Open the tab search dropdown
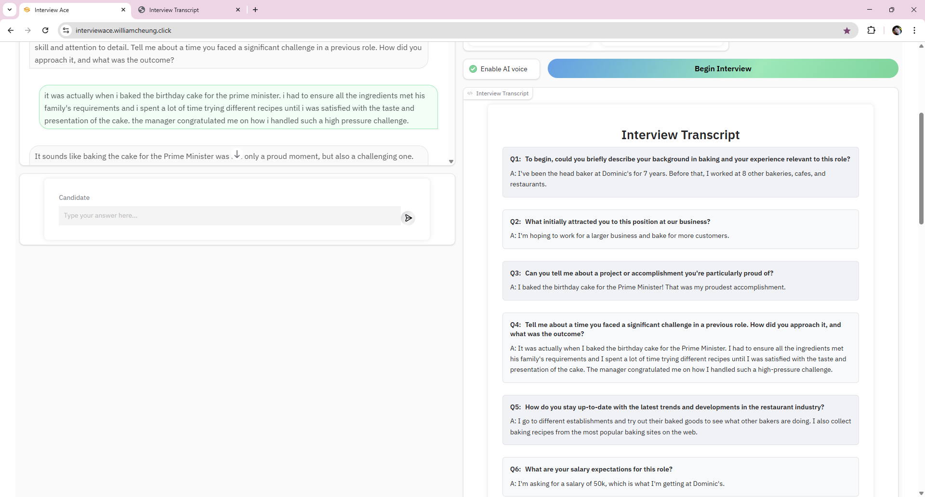Screen dimensions: 925x497 click(10, 10)
